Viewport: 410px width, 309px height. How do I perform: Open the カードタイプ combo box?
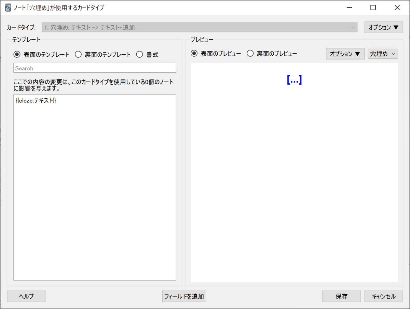pyautogui.click(x=200, y=27)
